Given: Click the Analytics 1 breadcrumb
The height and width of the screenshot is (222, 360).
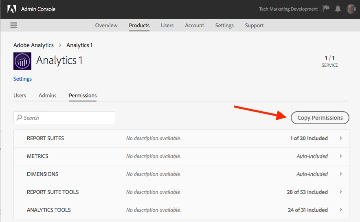Looking at the screenshot, I should click(x=79, y=45).
